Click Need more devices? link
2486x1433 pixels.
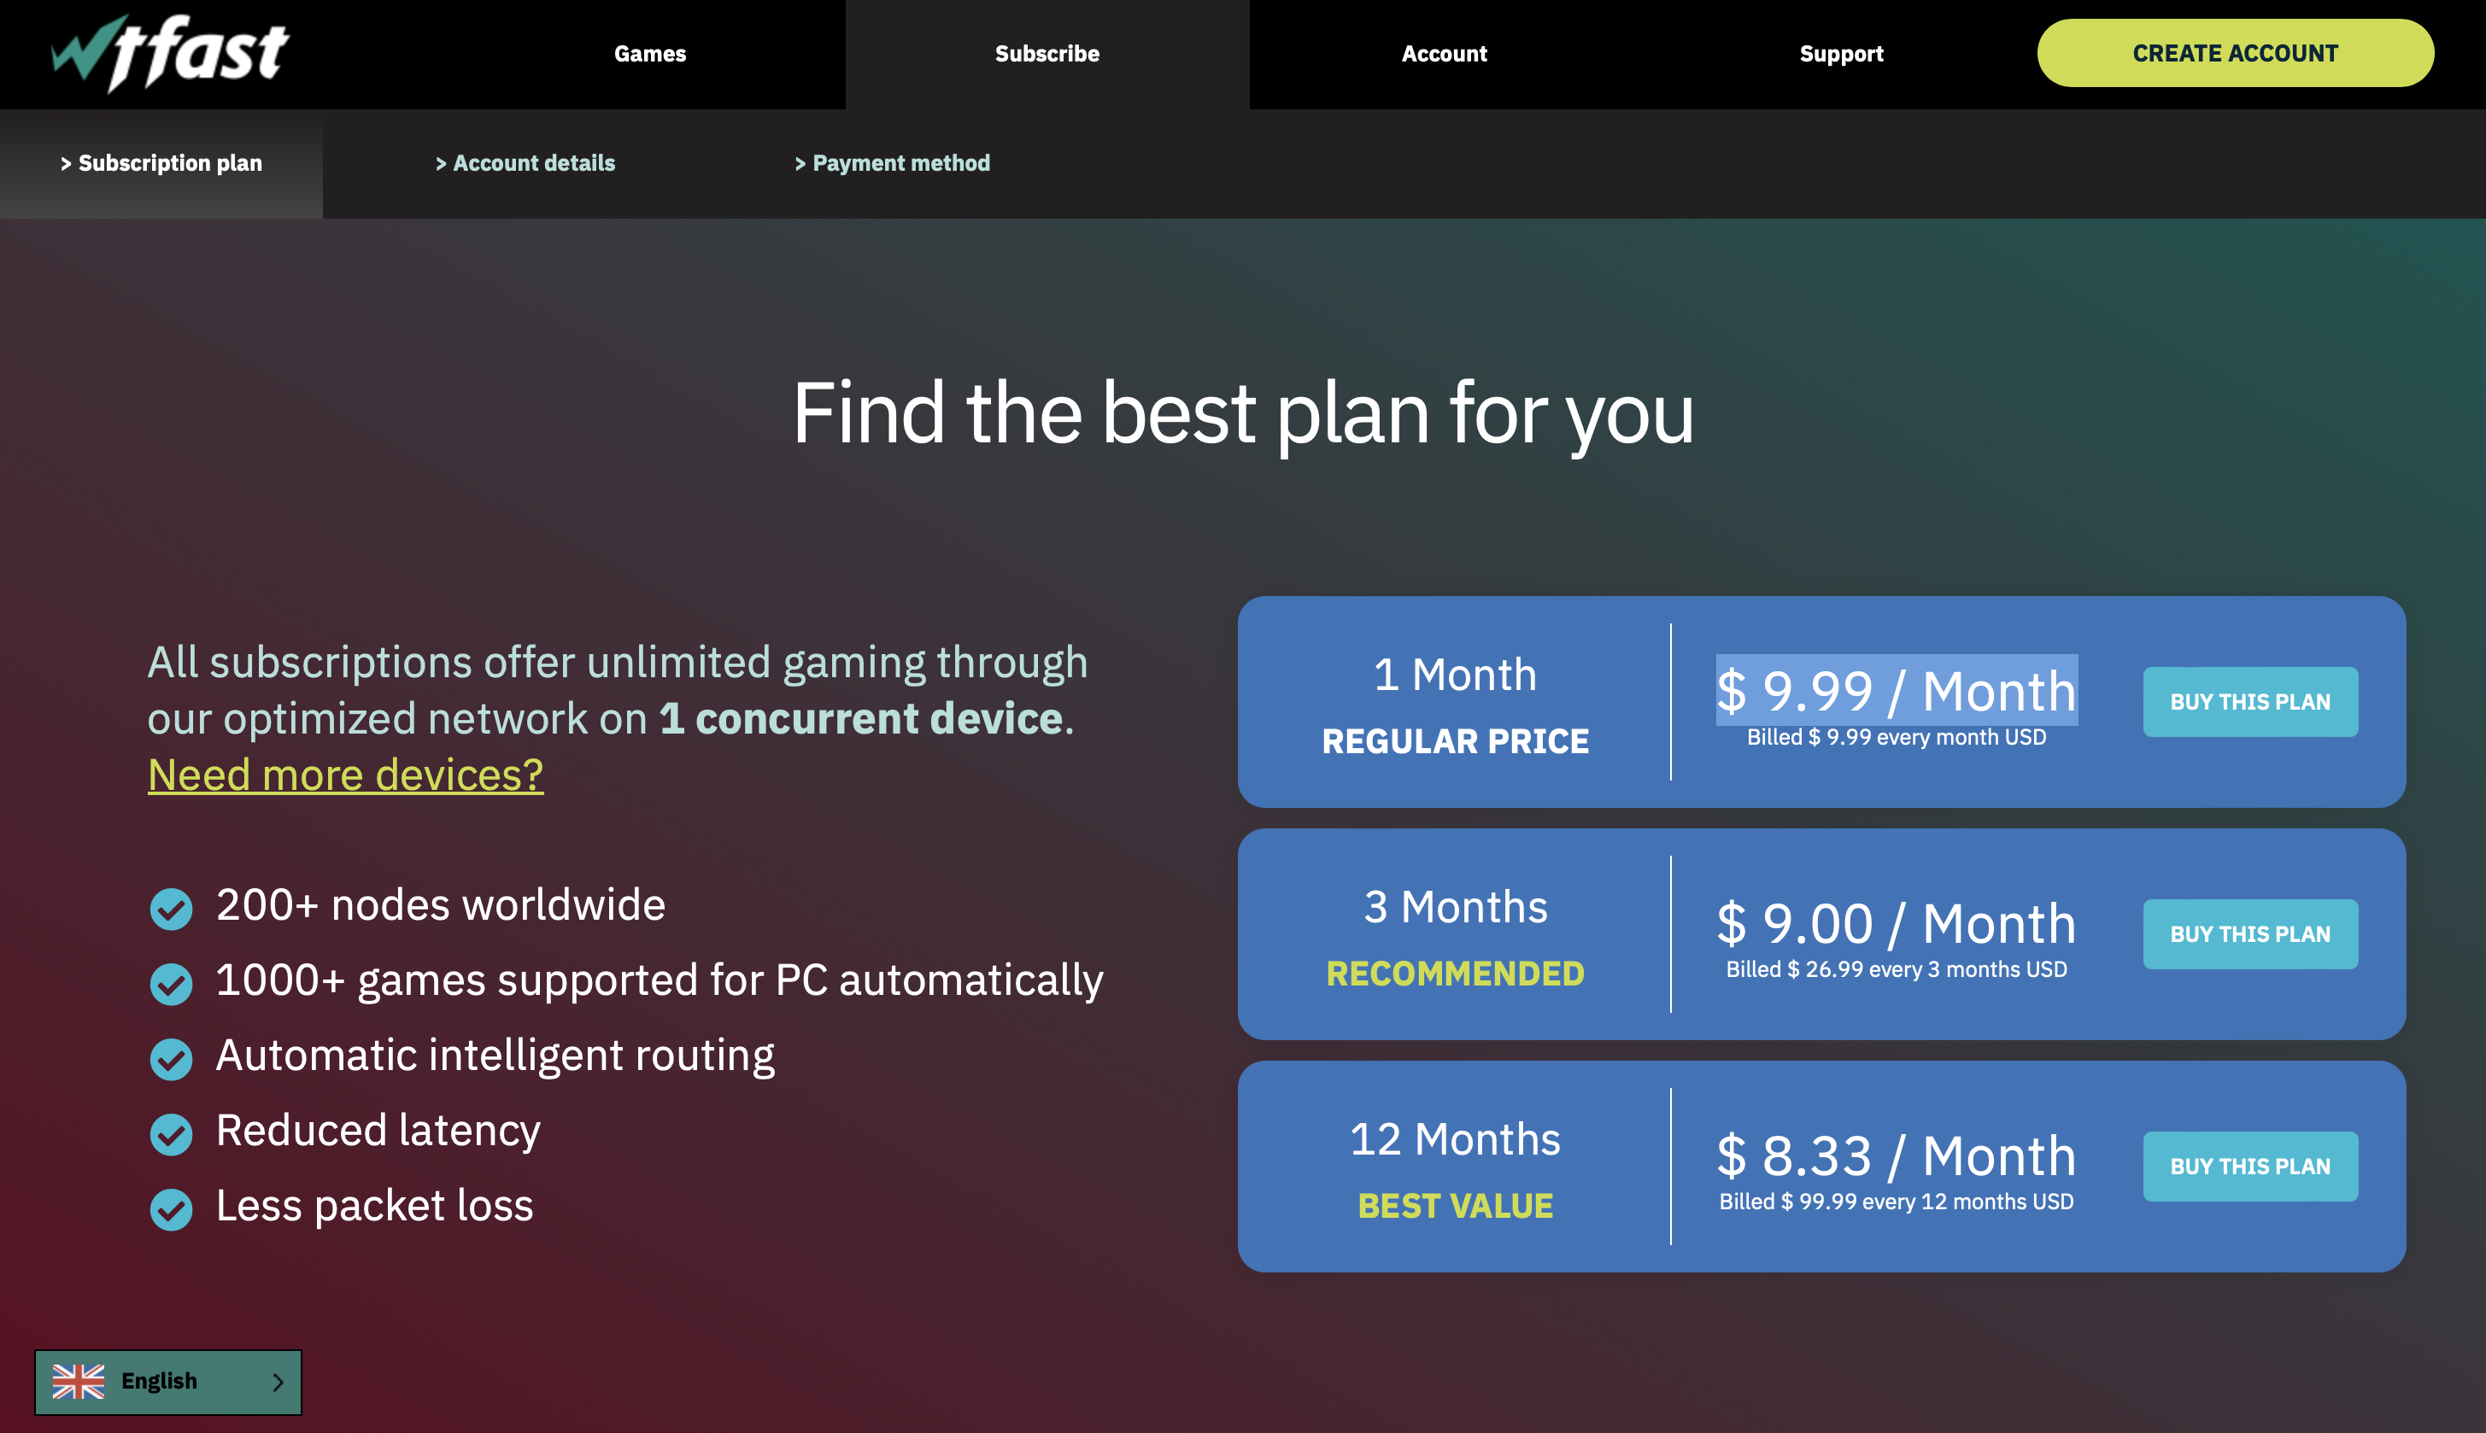(347, 775)
